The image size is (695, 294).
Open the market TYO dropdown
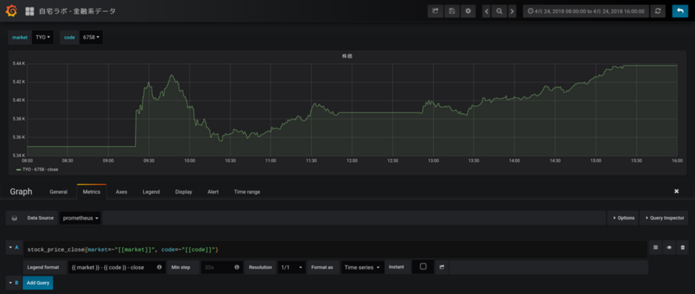click(43, 37)
